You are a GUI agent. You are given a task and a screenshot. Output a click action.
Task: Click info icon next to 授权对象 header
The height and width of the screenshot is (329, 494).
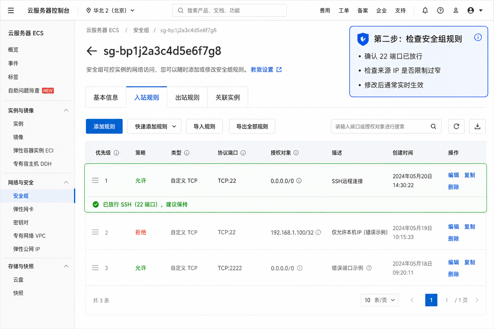[x=296, y=153]
